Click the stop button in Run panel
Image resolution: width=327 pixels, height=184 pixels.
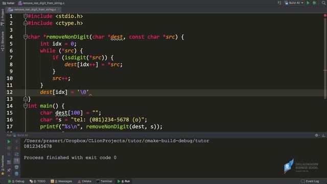tap(9, 148)
